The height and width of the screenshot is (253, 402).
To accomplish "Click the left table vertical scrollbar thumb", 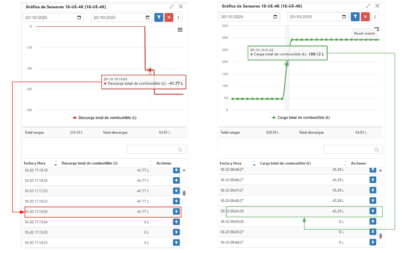I will click(184, 193).
